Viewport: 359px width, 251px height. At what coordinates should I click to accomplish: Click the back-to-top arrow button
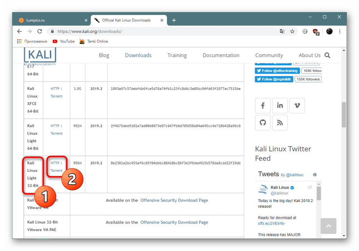pos(328,226)
